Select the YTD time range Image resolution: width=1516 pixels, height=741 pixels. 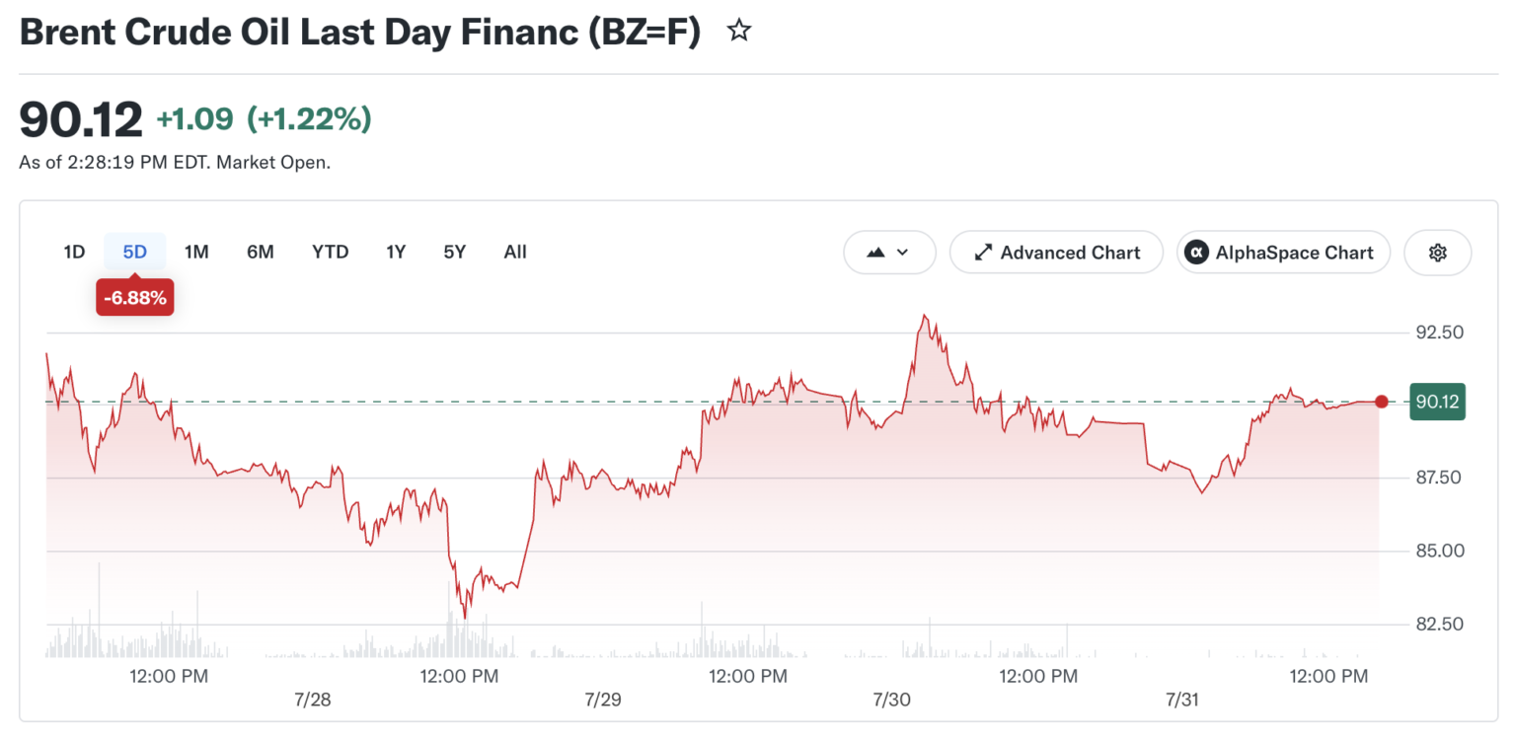point(331,252)
